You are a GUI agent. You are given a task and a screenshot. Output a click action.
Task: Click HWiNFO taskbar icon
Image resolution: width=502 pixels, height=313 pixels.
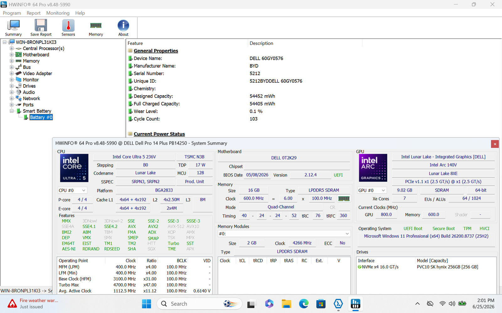355,304
